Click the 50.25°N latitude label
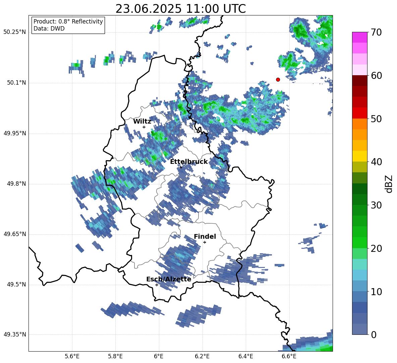This screenshot has width=397, height=363. click(15, 32)
